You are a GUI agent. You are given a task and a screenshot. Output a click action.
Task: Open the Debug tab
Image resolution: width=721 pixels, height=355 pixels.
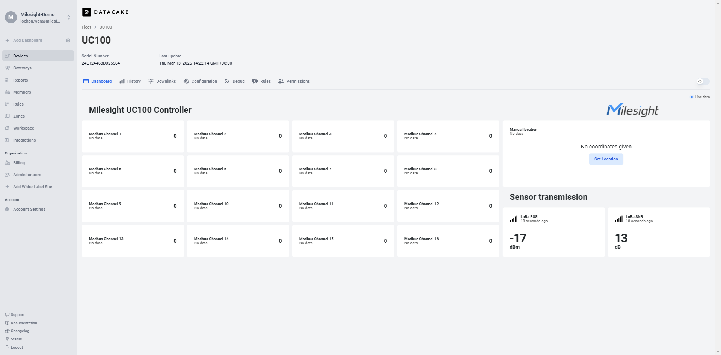[235, 81]
